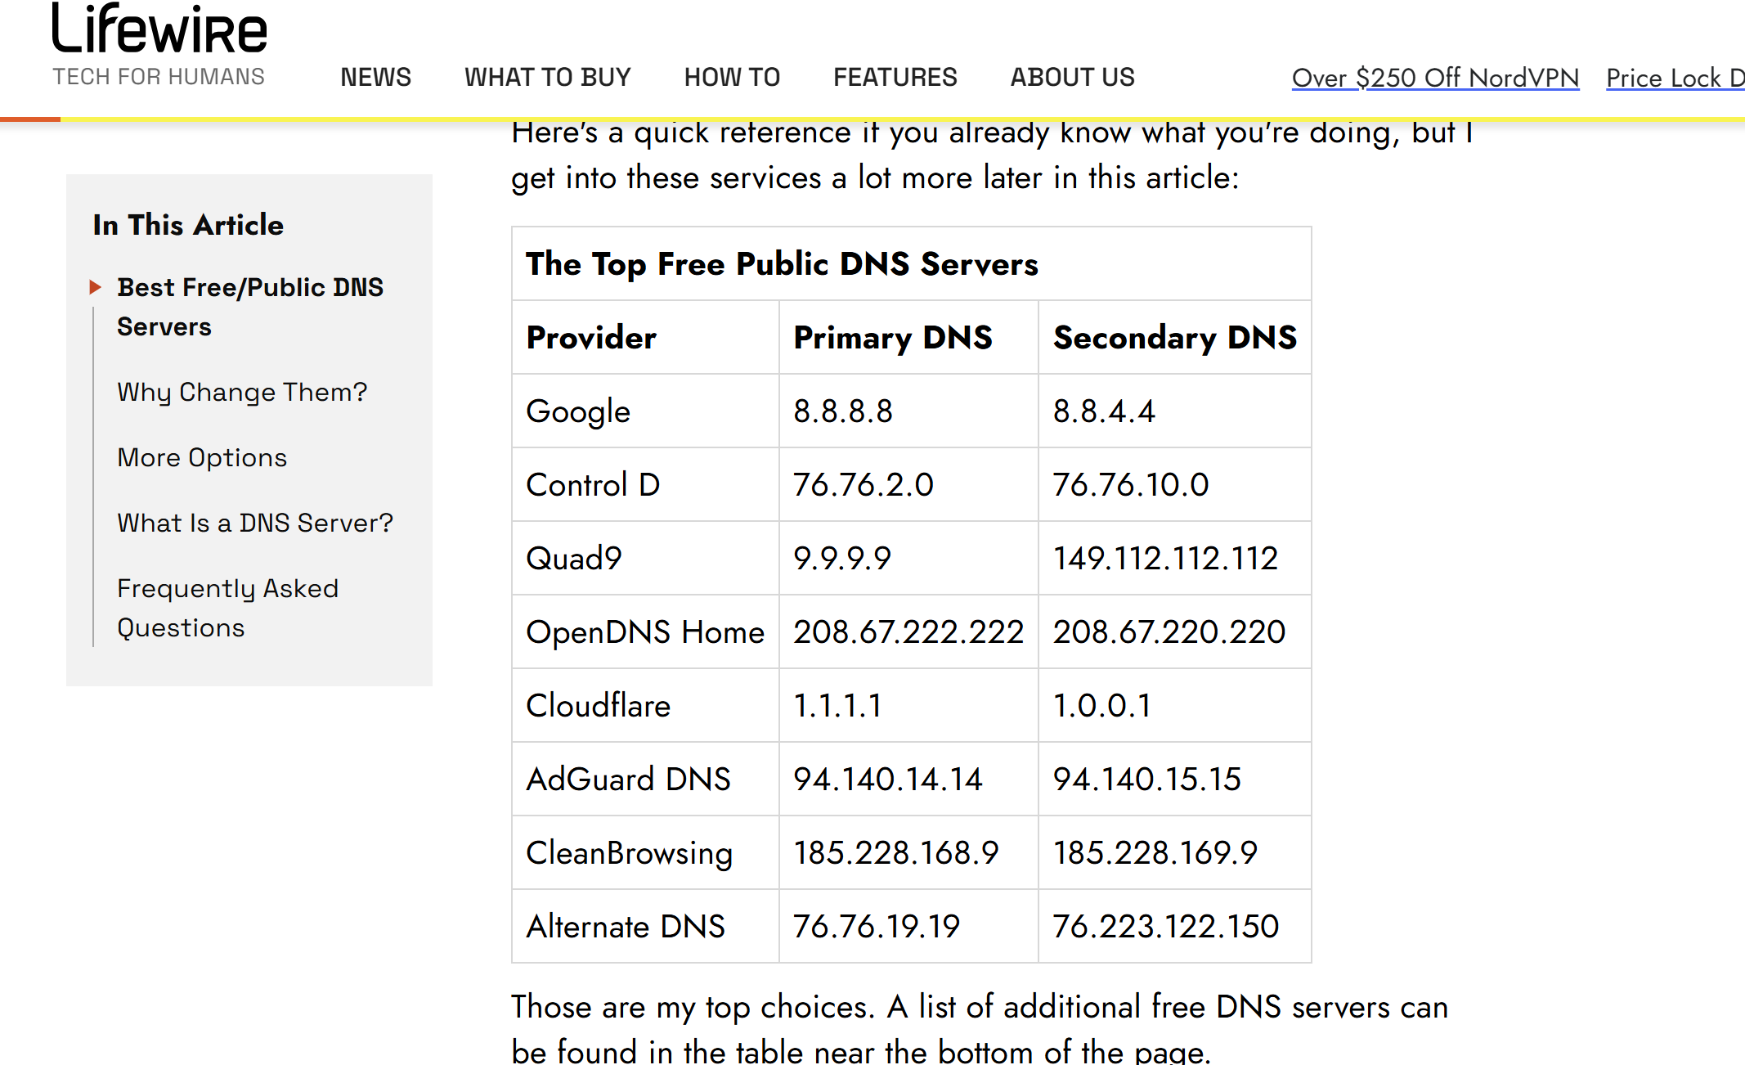
Task: Click Cloudflare primary DNS 1.1.1.1 cell
Action: point(837,705)
